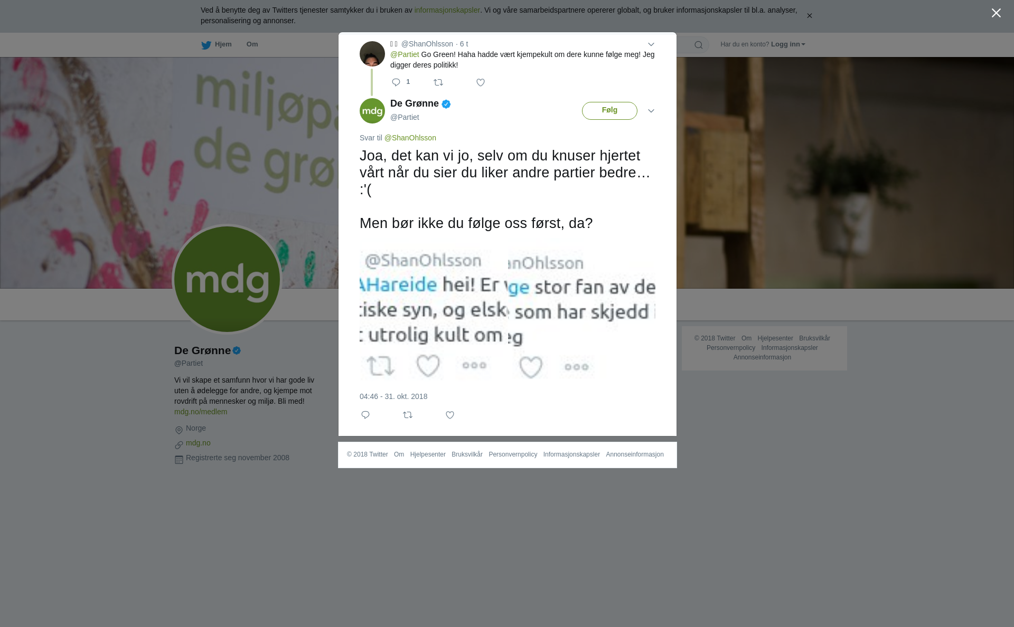Viewport: 1014px width, 627px height.
Task: Open the Logg inn dropdown
Action: tap(788, 44)
